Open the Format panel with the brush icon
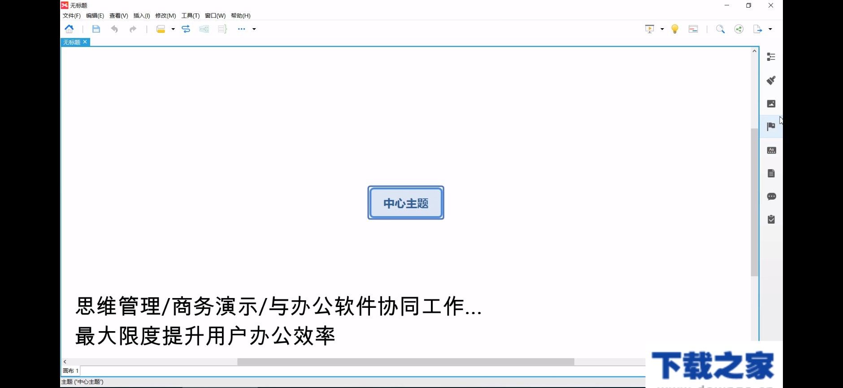Viewport: 843px width, 388px height. point(771,81)
